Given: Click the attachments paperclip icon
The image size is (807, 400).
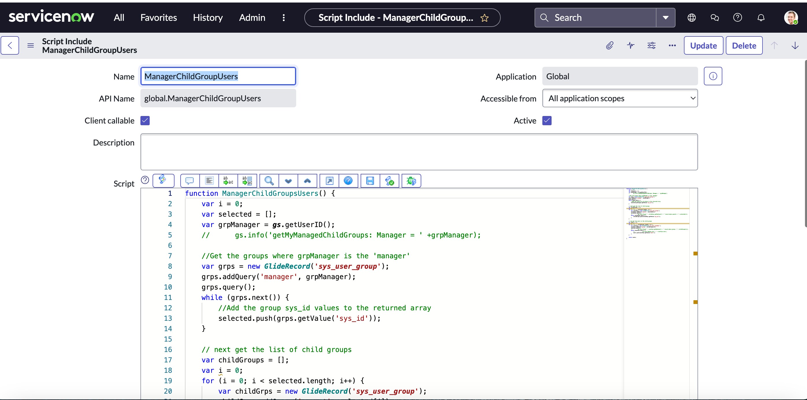Looking at the screenshot, I should [x=609, y=45].
